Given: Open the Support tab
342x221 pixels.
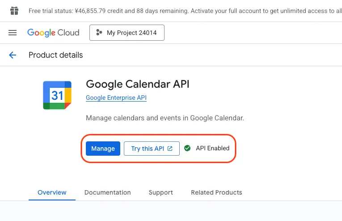Looking at the screenshot, I should pyautogui.click(x=161, y=192).
